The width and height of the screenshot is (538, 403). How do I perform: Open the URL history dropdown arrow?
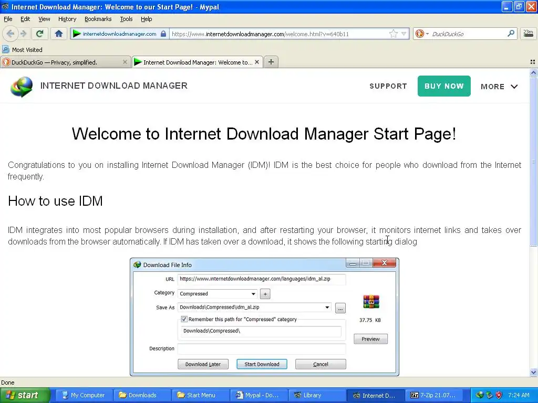(x=404, y=34)
